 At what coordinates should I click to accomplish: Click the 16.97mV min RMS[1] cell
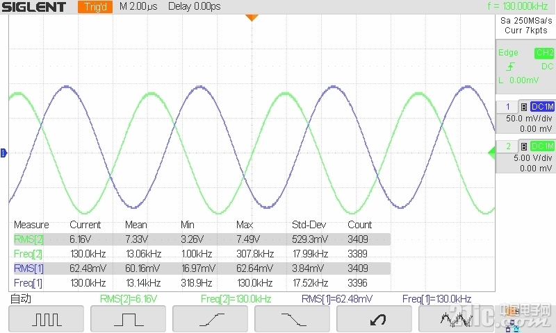coord(198,268)
